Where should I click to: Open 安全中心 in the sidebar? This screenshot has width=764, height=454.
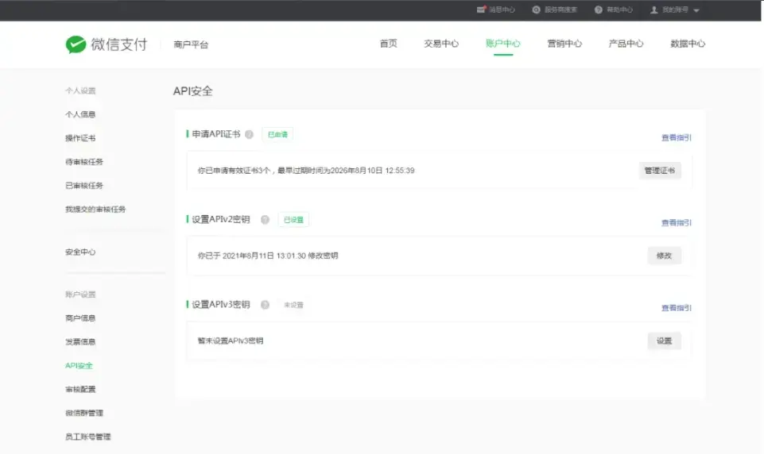coord(80,252)
